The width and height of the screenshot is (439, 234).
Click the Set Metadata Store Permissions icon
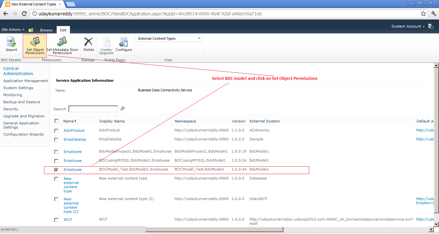[x=62, y=45]
